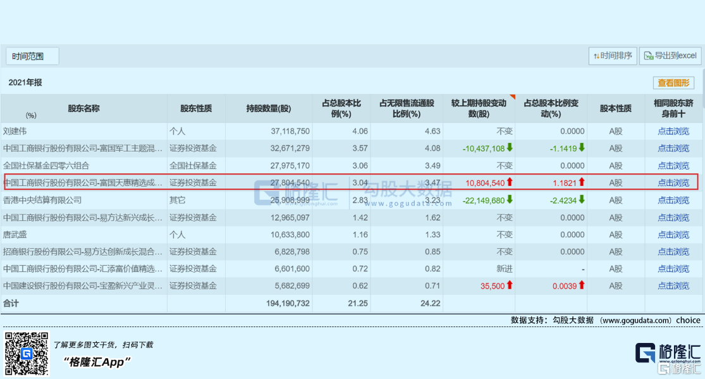Click the 占无限售流通股比例(%) column header
This screenshot has width=705, height=379.
pos(407,108)
